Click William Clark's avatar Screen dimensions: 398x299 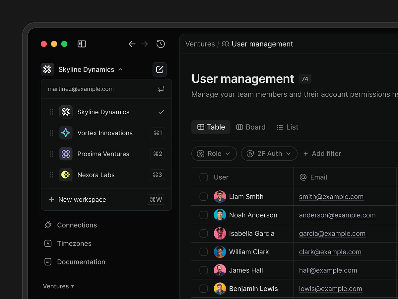pyautogui.click(x=220, y=252)
